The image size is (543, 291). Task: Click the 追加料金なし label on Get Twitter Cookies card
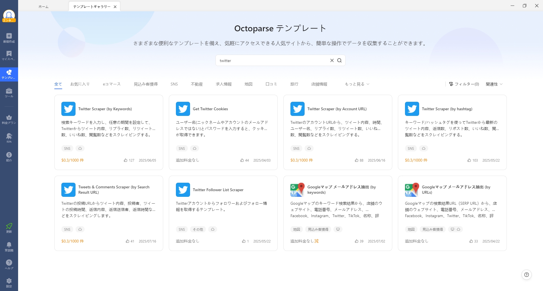(x=188, y=160)
